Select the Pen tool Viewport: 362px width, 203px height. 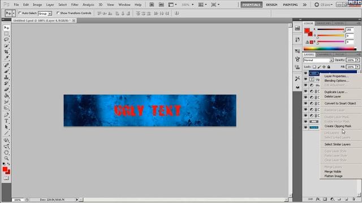tap(6, 115)
